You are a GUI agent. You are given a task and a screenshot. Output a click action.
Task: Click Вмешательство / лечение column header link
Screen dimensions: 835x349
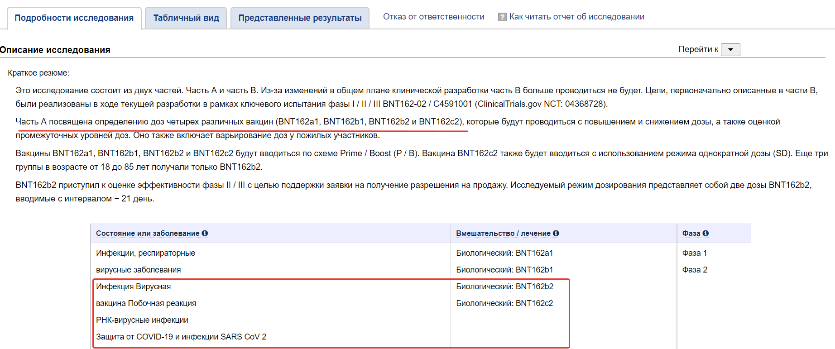(504, 233)
